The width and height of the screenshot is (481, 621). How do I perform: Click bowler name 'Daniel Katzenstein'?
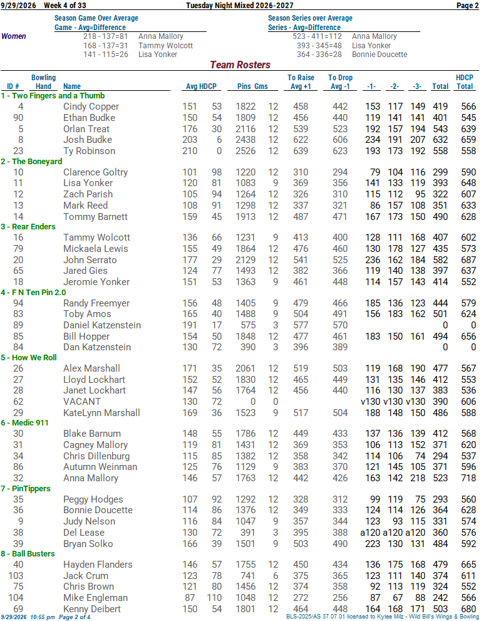point(102,325)
